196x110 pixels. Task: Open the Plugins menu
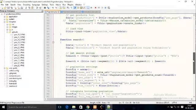pos(70,5)
